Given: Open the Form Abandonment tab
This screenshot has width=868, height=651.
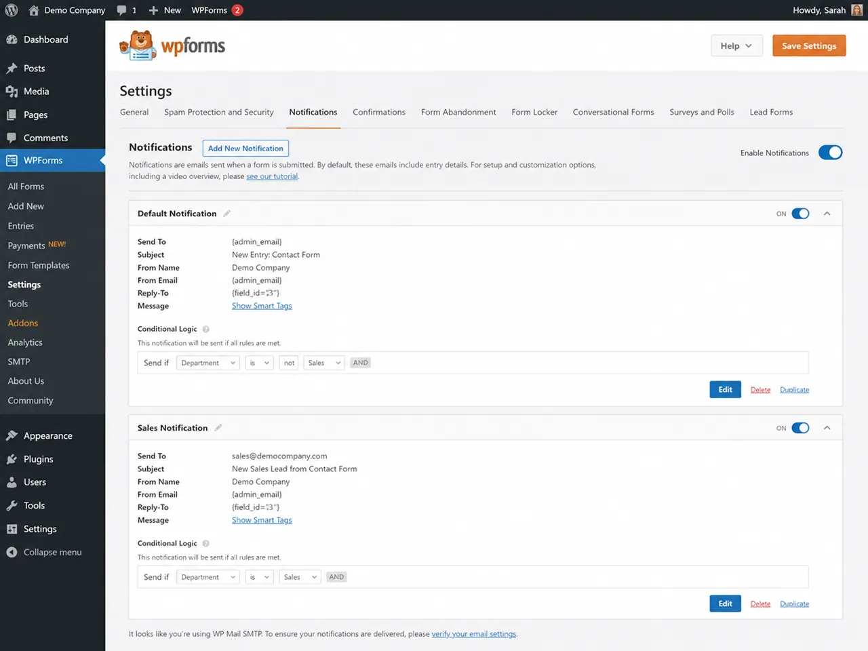Looking at the screenshot, I should point(458,113).
